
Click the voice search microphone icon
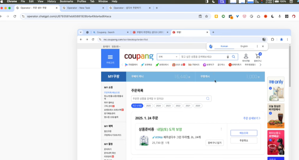coord(227,57)
